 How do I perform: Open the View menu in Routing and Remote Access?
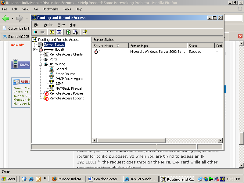[x=61, y=25]
